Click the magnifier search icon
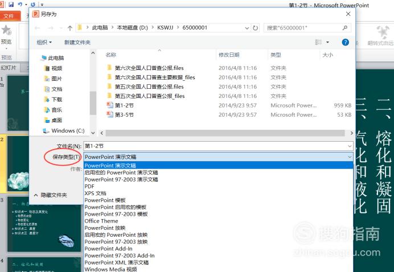Viewport: 394px width, 272px height. 345,28
